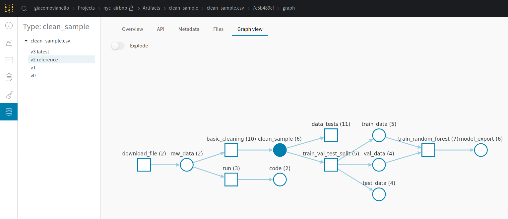This screenshot has height=219, width=508.
Task: Open the Weights & Biases home logo
Action: tap(9, 8)
